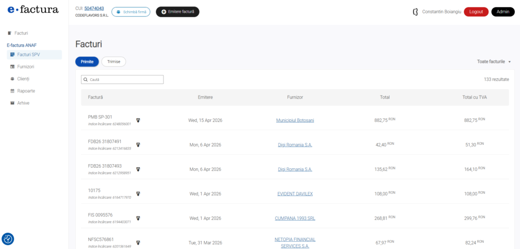Click the user avatar icon near Constantin Boiangiu
This screenshot has width=520, height=249.
pos(415,12)
